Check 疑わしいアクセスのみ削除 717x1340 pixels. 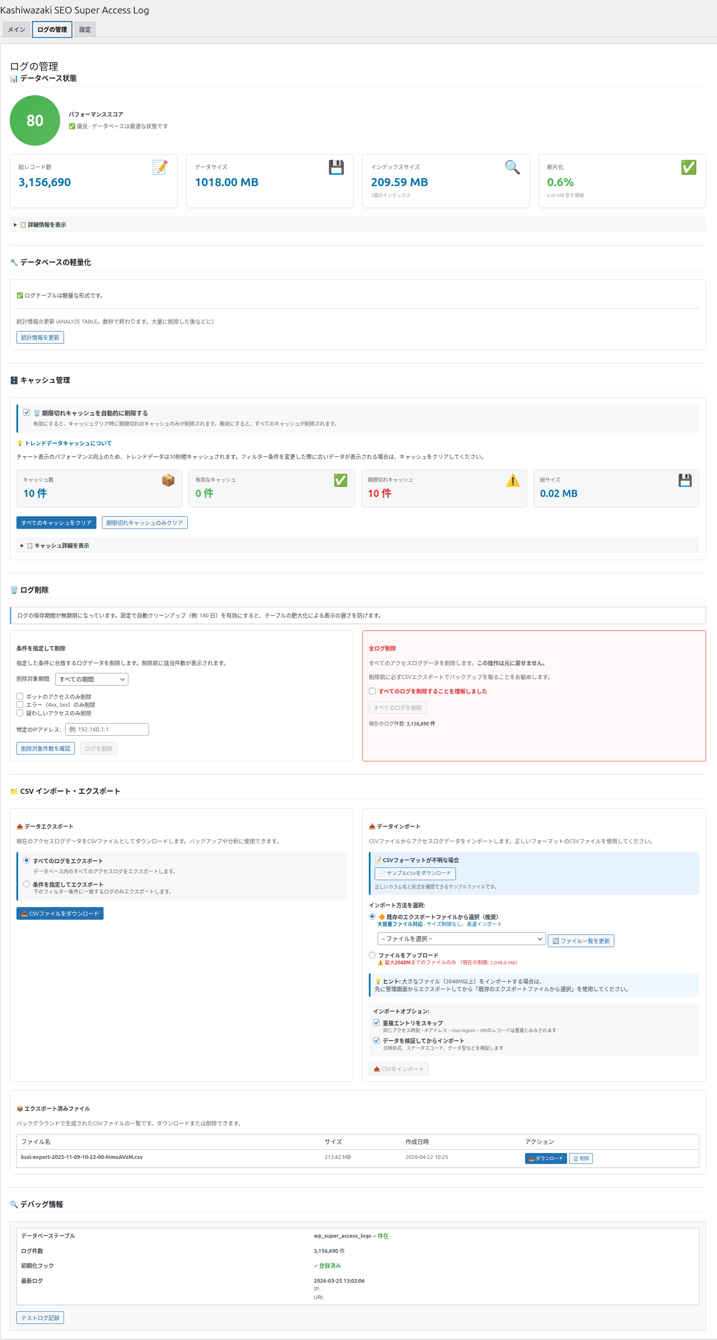click(20, 713)
